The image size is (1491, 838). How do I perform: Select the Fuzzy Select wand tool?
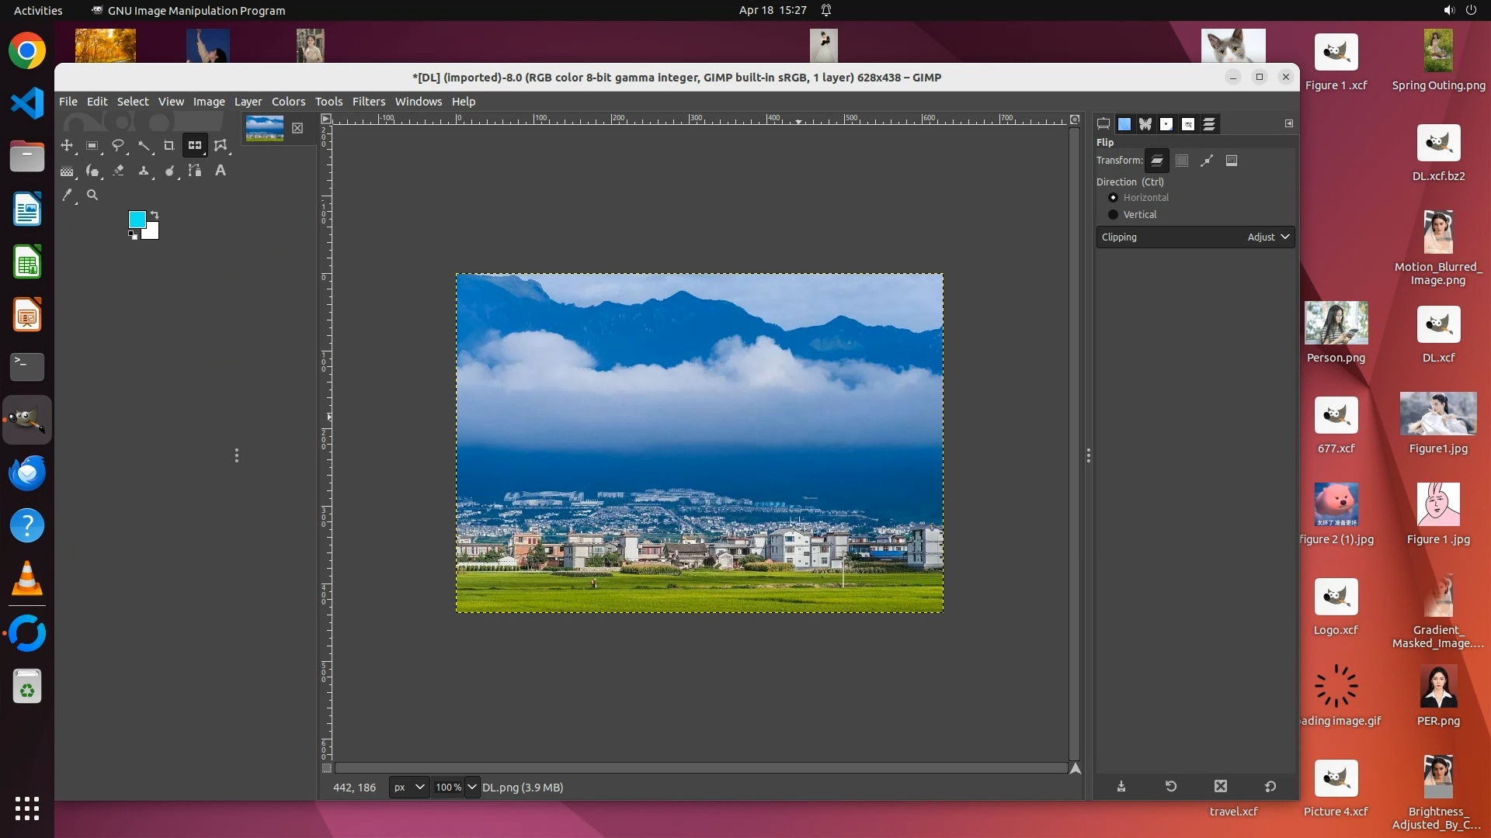tap(144, 145)
